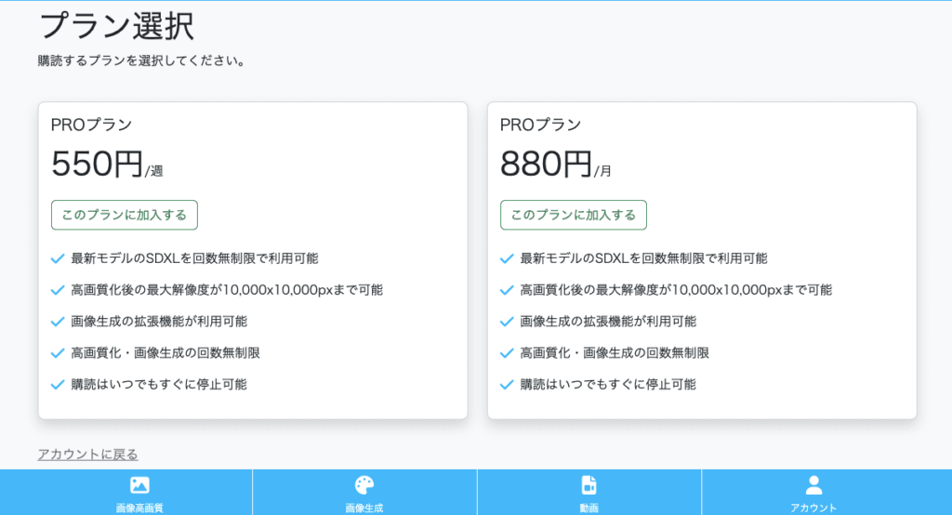Click the palette icon for 画像生成
Viewport: 952px width, 515px height.
tap(364, 485)
